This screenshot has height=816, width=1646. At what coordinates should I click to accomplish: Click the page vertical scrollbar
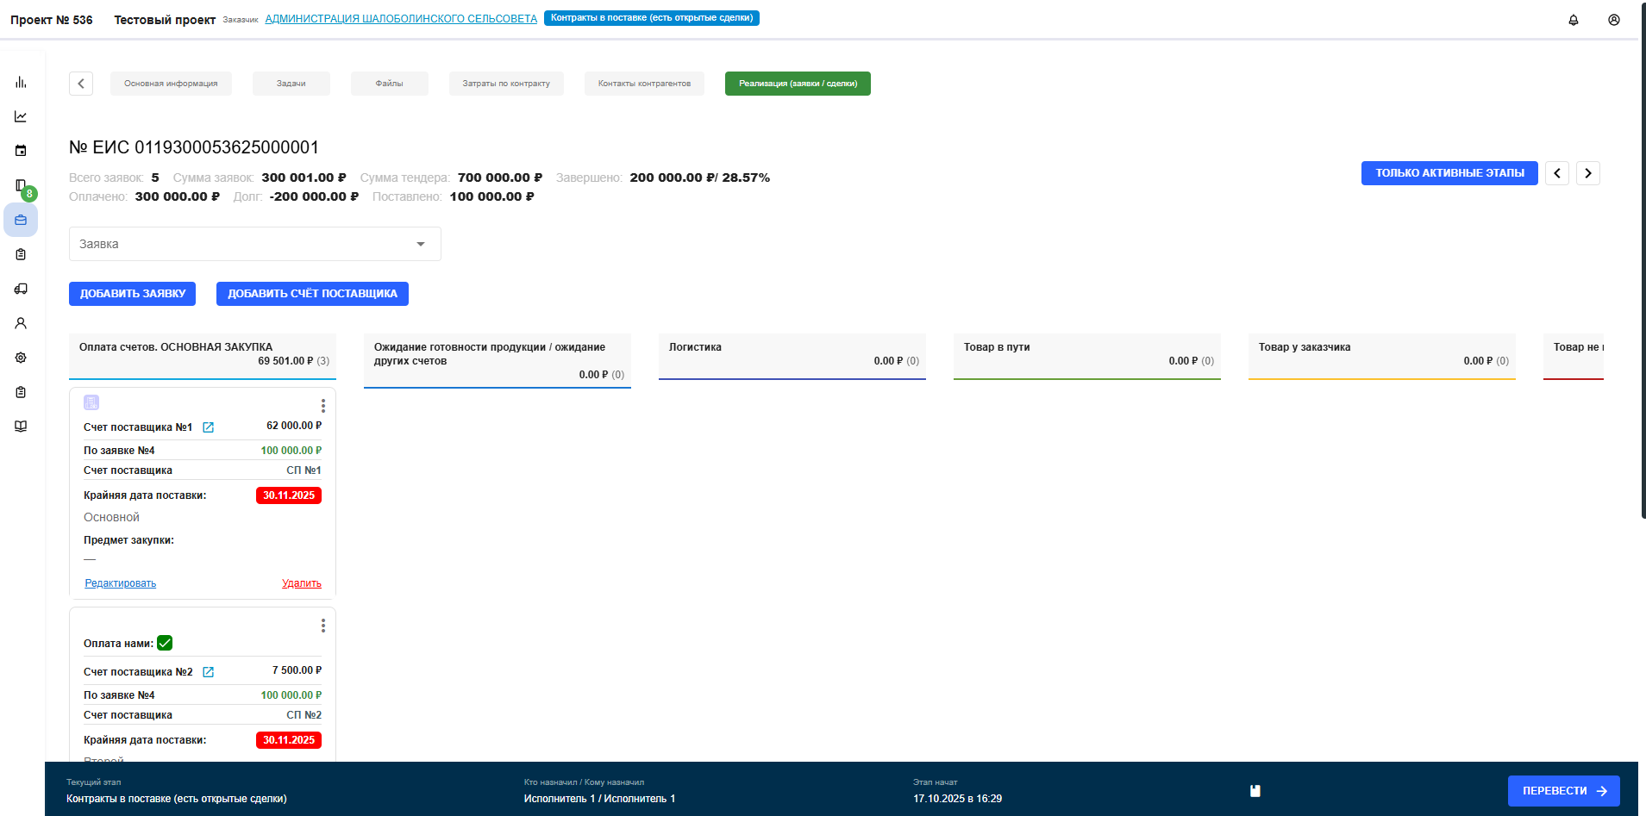(x=1642, y=259)
